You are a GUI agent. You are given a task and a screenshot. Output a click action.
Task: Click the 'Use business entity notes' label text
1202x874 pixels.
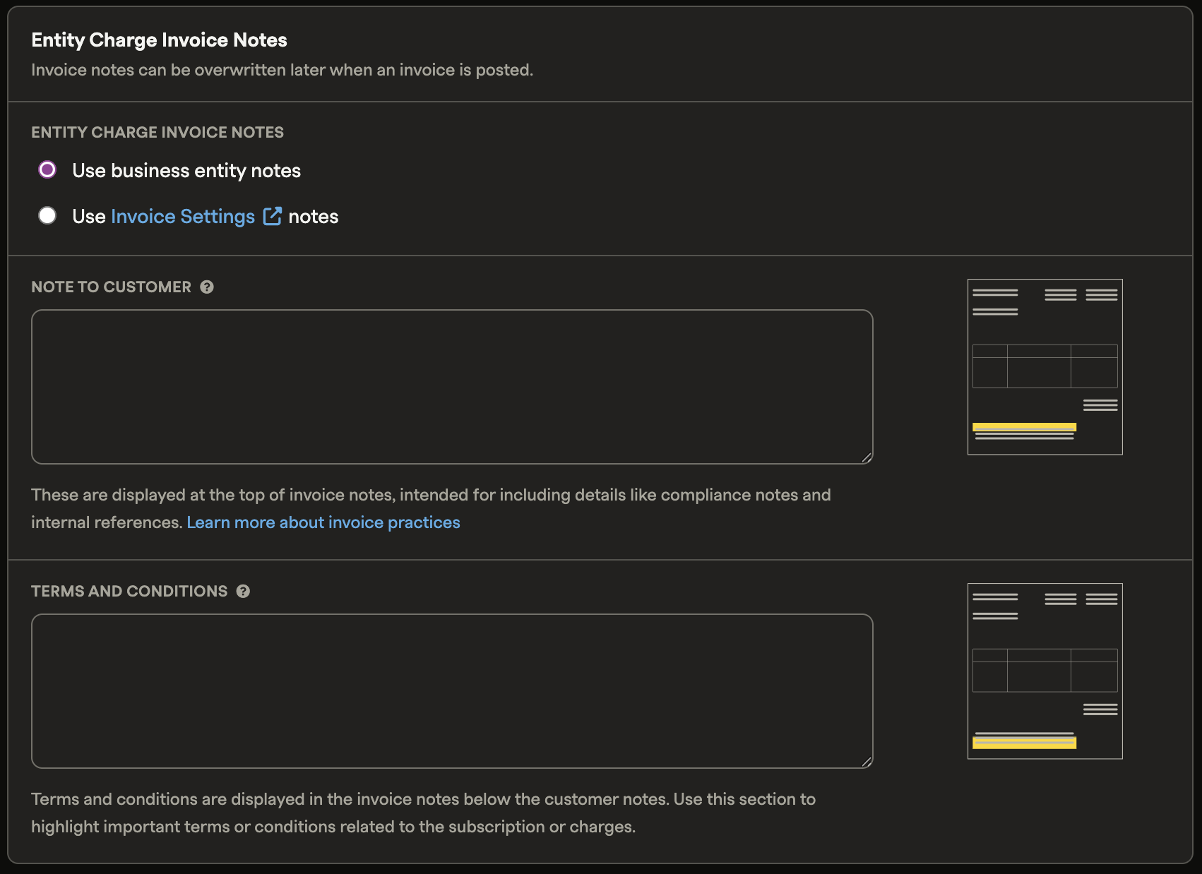tap(186, 170)
